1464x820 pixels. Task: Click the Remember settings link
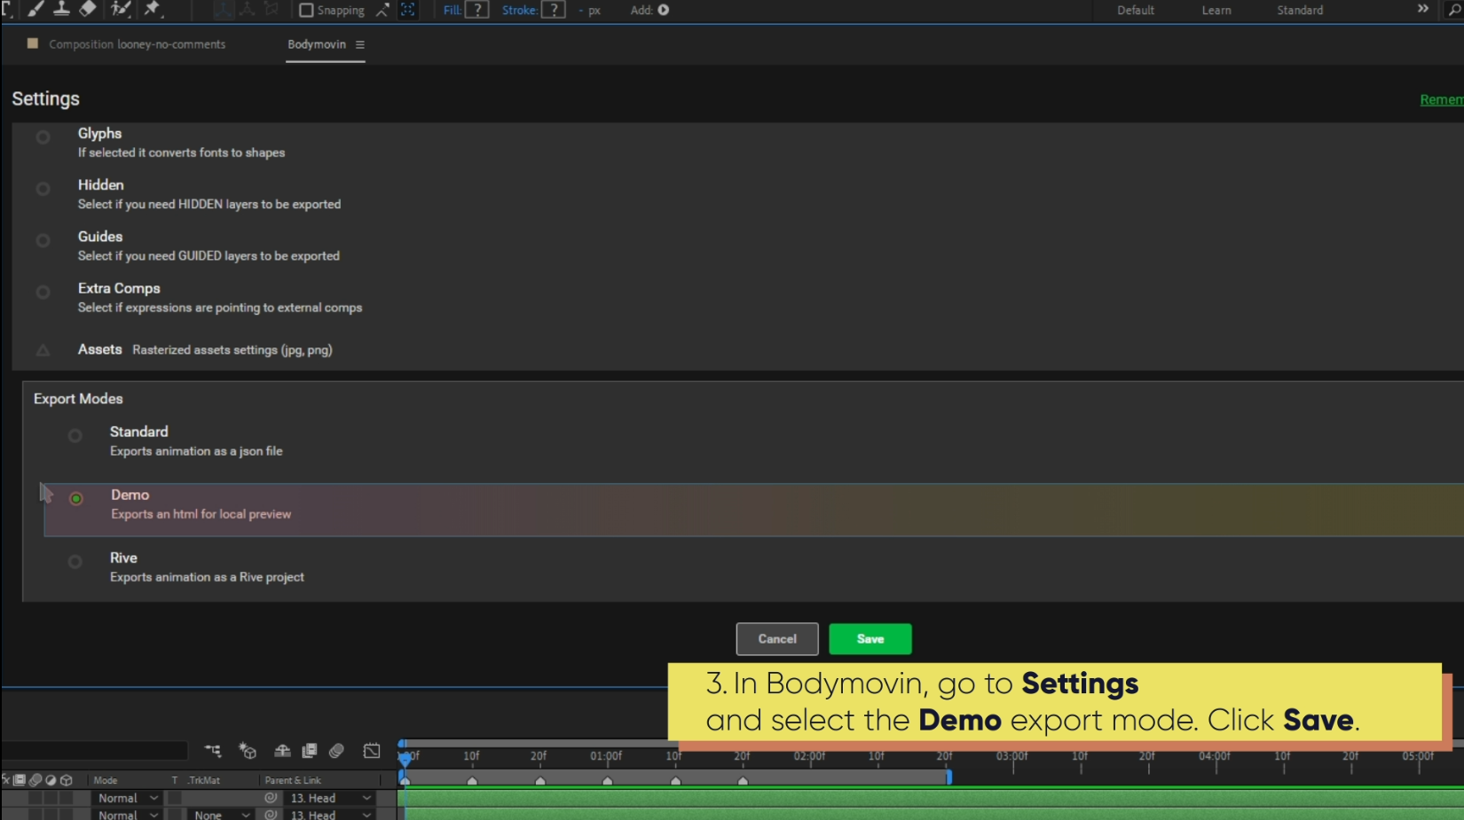pyautogui.click(x=1441, y=100)
